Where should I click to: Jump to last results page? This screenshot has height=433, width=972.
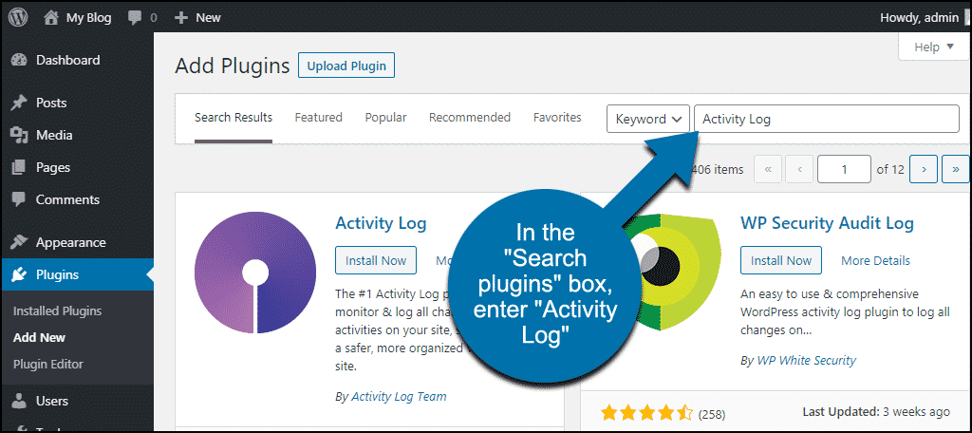[x=955, y=169]
